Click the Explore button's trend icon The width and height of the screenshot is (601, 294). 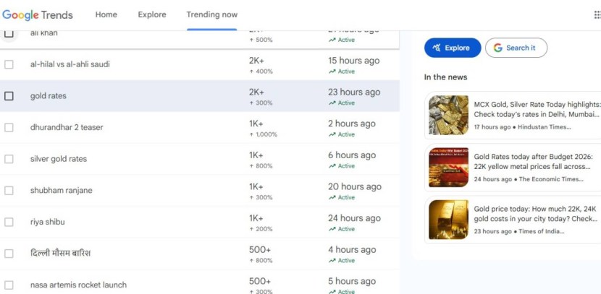pos(437,48)
